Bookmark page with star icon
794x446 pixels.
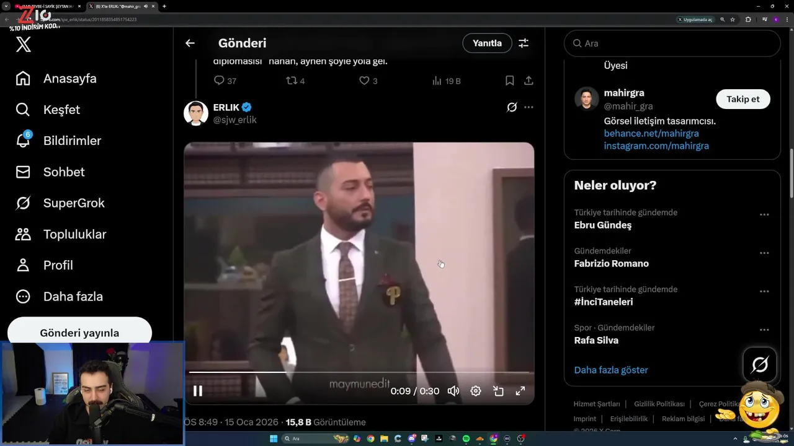click(x=733, y=19)
